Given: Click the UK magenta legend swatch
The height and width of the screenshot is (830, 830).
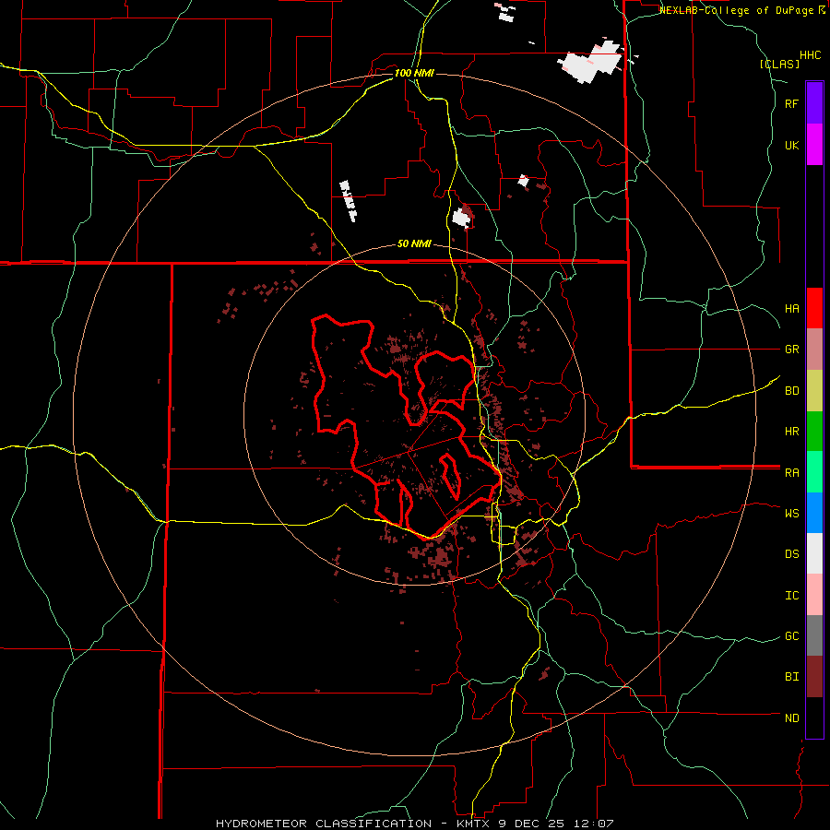Looking at the screenshot, I should tap(814, 145).
